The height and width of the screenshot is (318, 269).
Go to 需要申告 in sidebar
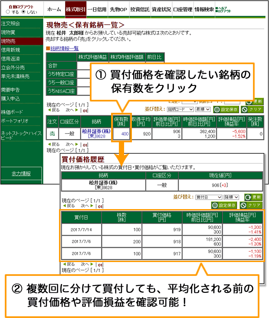click(10, 90)
